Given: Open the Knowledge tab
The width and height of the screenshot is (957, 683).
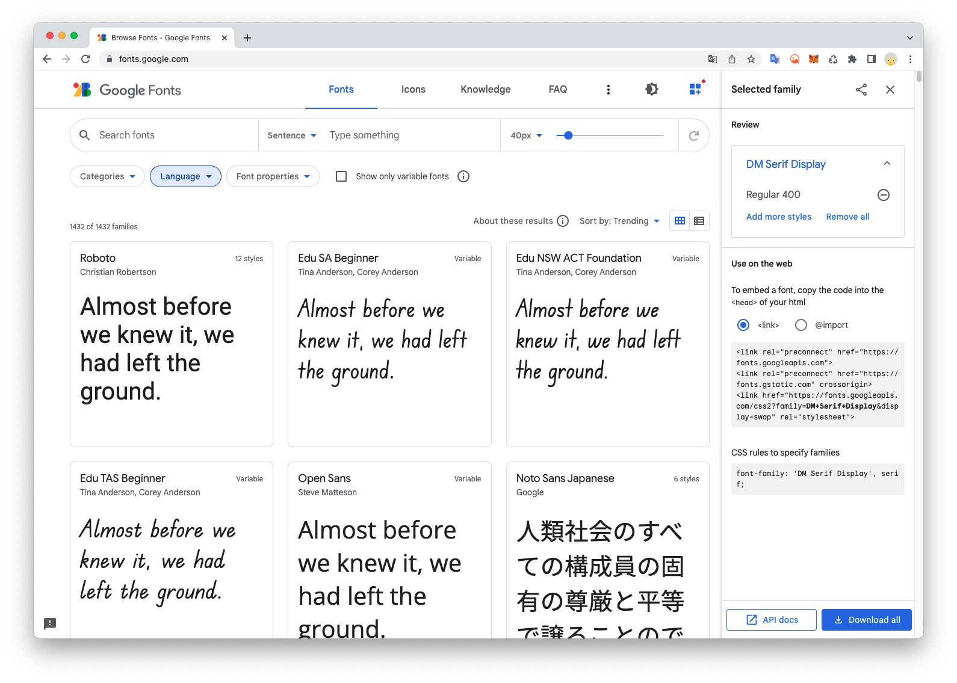Looking at the screenshot, I should point(485,90).
